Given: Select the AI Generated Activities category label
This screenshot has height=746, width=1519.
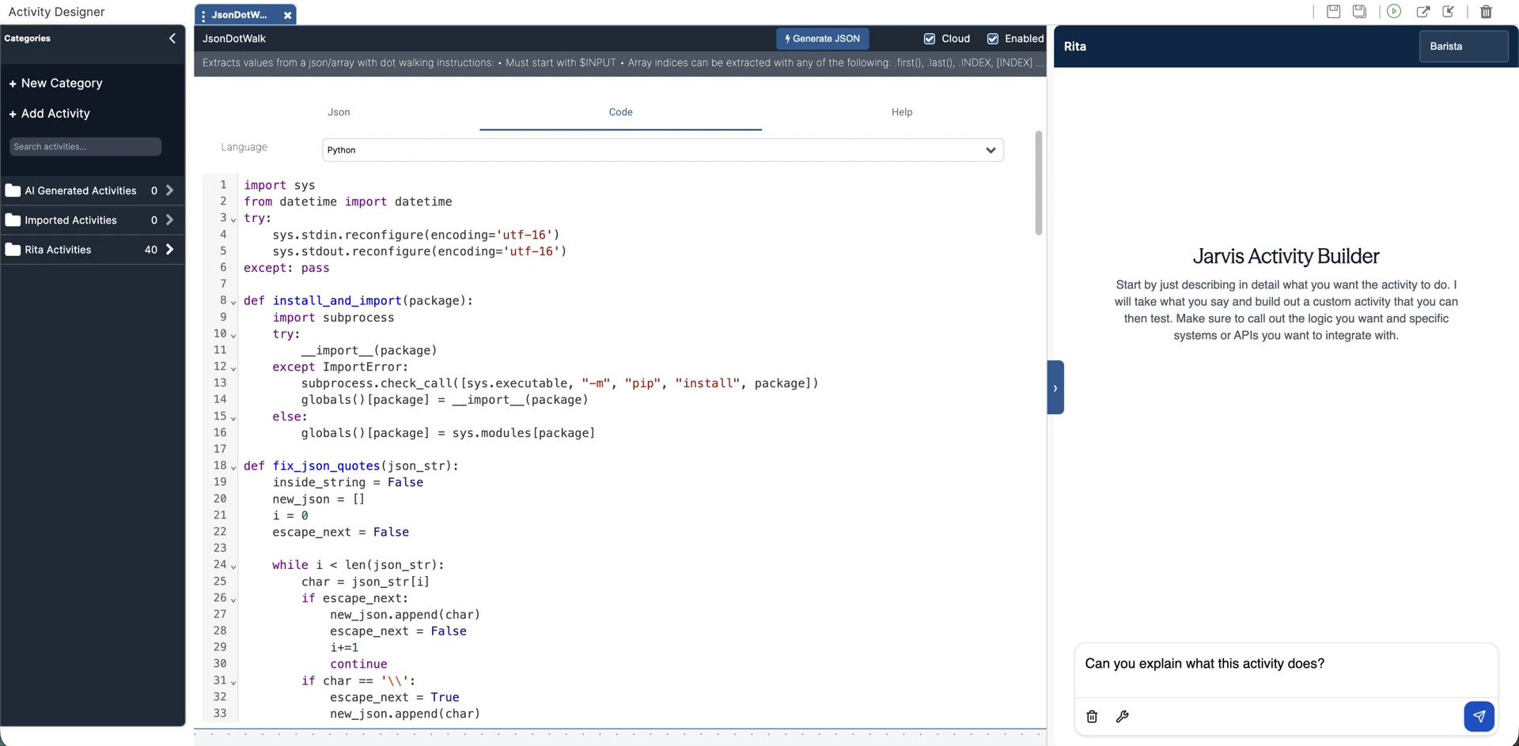Looking at the screenshot, I should point(81,190).
